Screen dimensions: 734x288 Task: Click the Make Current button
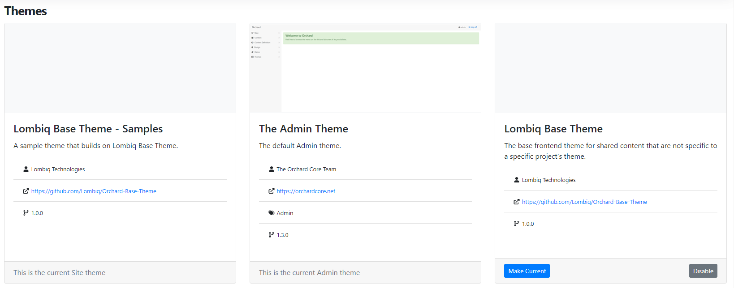[527, 271]
